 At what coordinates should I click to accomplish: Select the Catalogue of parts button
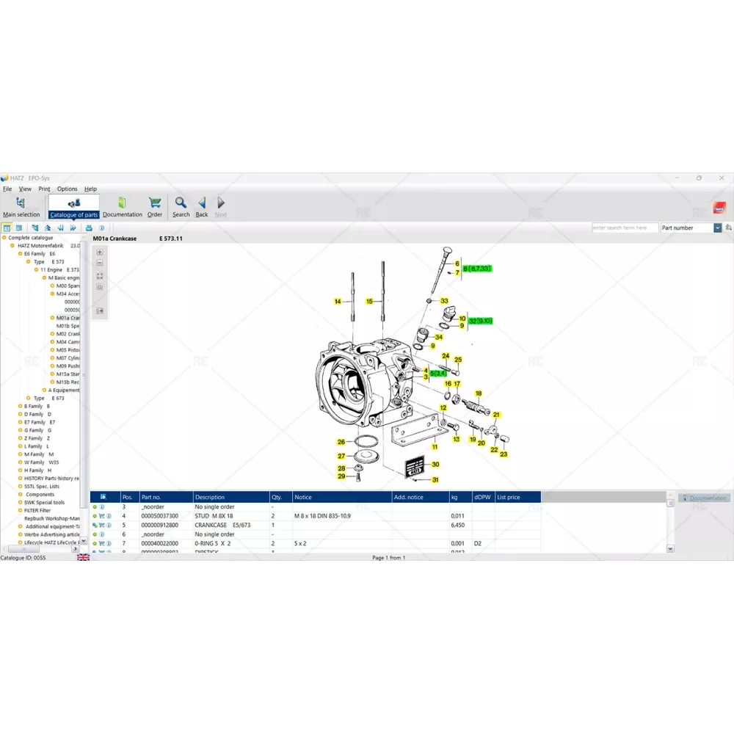(73, 206)
